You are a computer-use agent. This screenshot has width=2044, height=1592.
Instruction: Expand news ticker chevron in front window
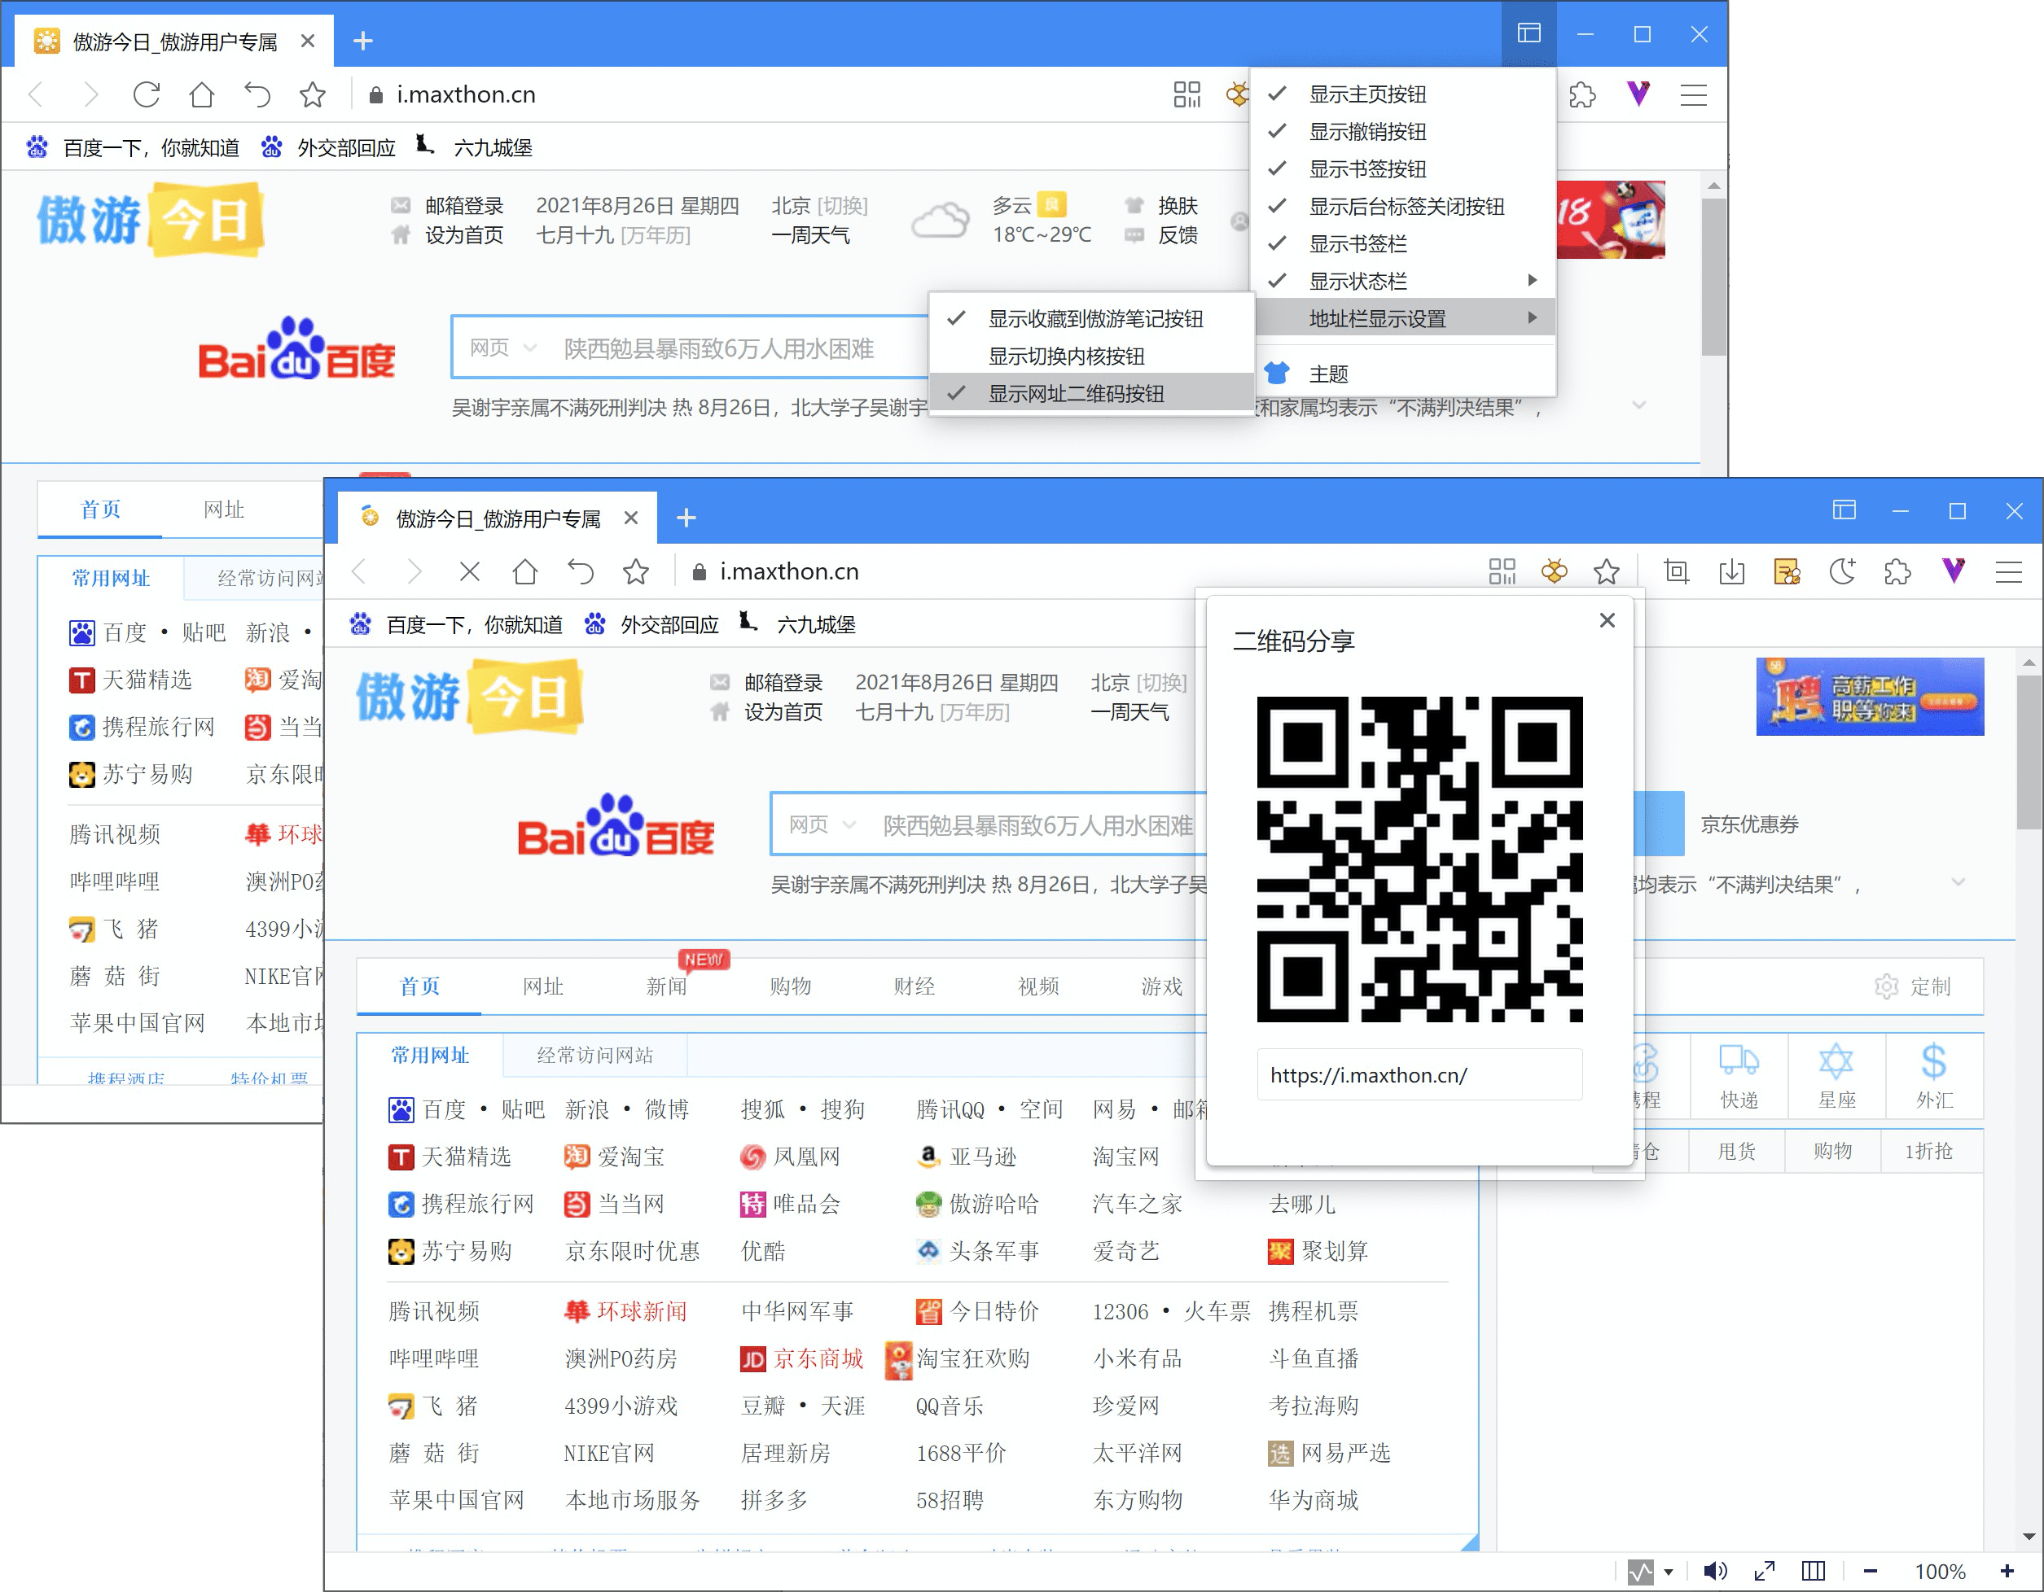1957,883
